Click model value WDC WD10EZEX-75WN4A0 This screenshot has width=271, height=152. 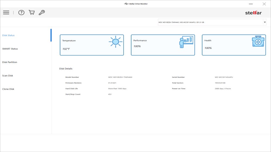coord(120,77)
